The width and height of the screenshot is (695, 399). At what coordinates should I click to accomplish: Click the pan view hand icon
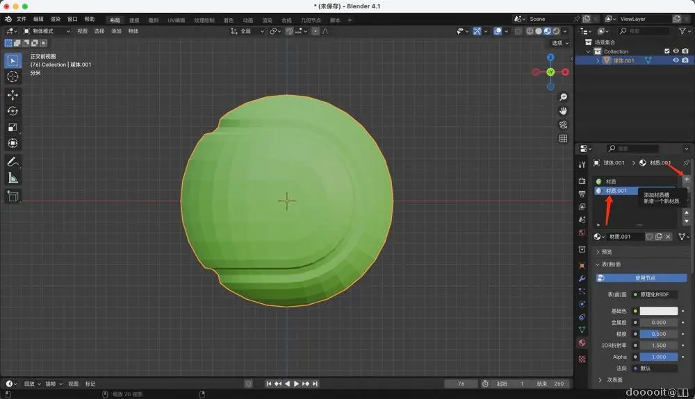tap(563, 111)
